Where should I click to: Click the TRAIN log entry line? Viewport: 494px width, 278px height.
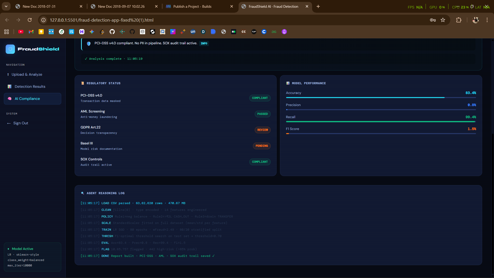151,230
